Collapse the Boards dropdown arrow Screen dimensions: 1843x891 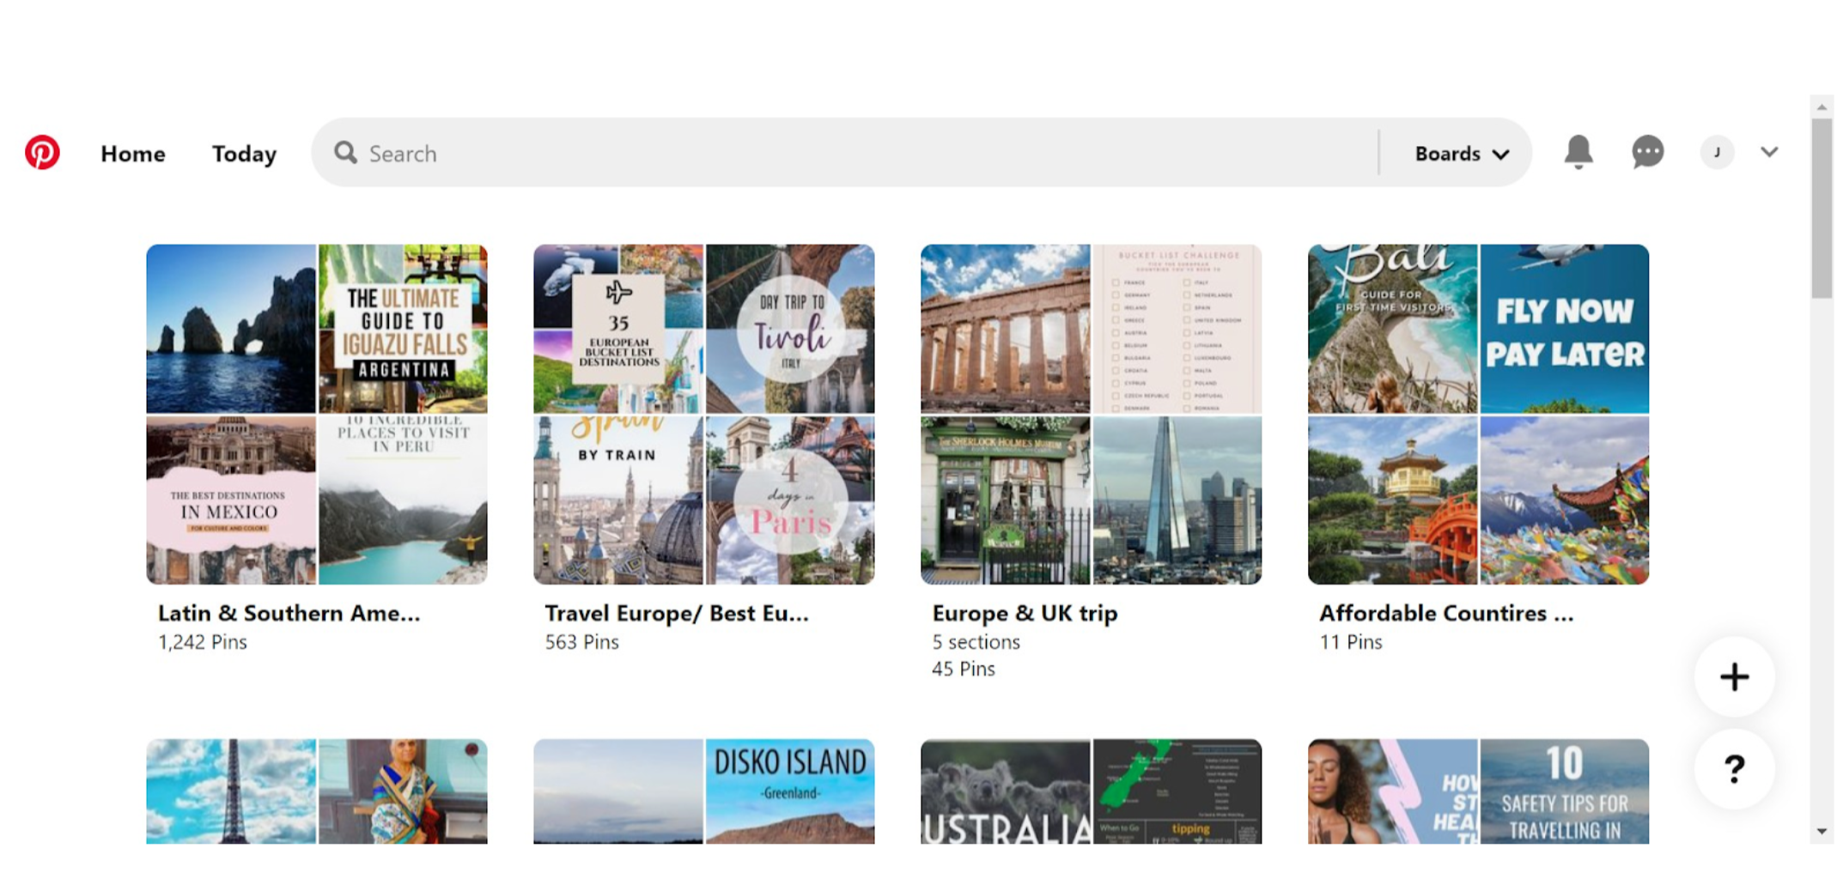click(1501, 155)
